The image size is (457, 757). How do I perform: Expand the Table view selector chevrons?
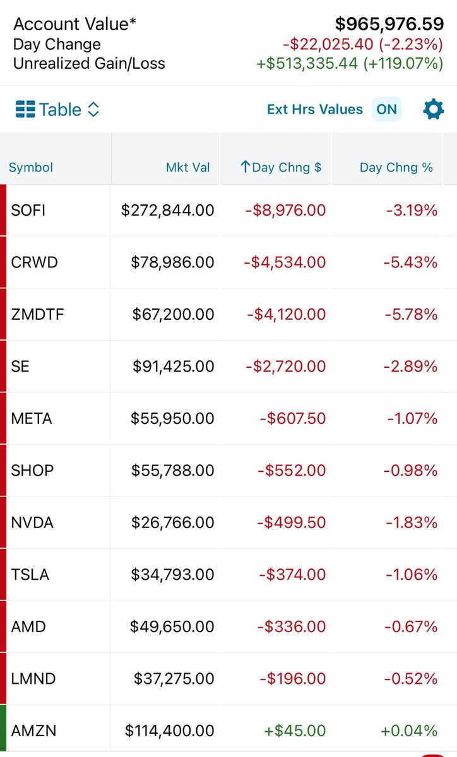point(93,110)
